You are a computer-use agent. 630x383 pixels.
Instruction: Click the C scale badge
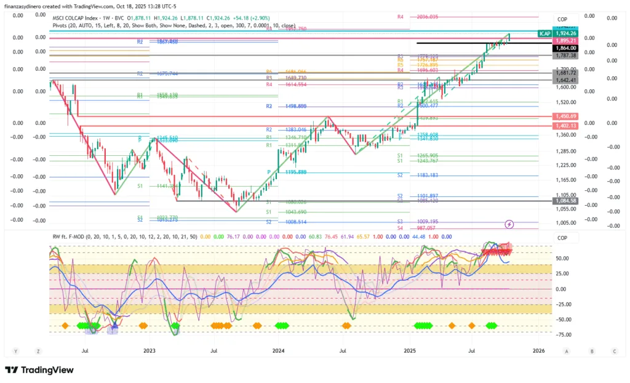tap(614, 351)
